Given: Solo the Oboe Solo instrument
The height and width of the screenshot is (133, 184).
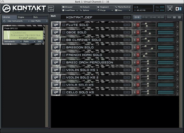Looking at the screenshot, I should coord(135,32).
